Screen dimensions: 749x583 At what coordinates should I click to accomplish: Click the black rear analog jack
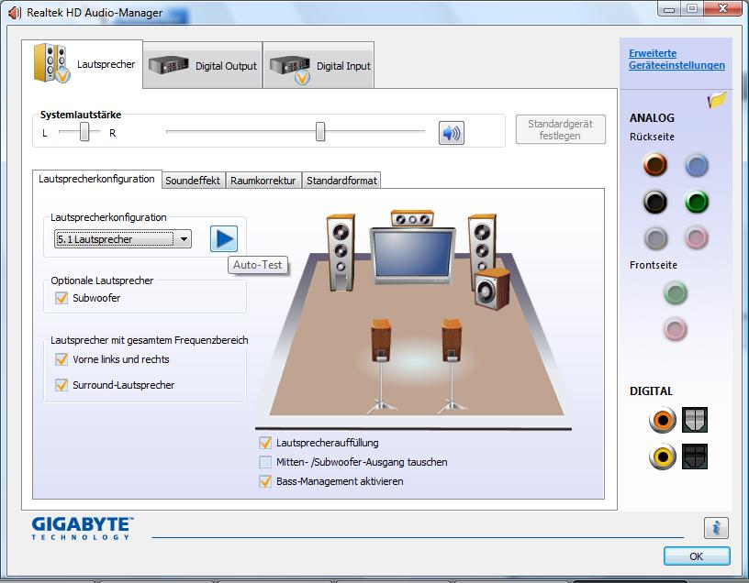[654, 202]
